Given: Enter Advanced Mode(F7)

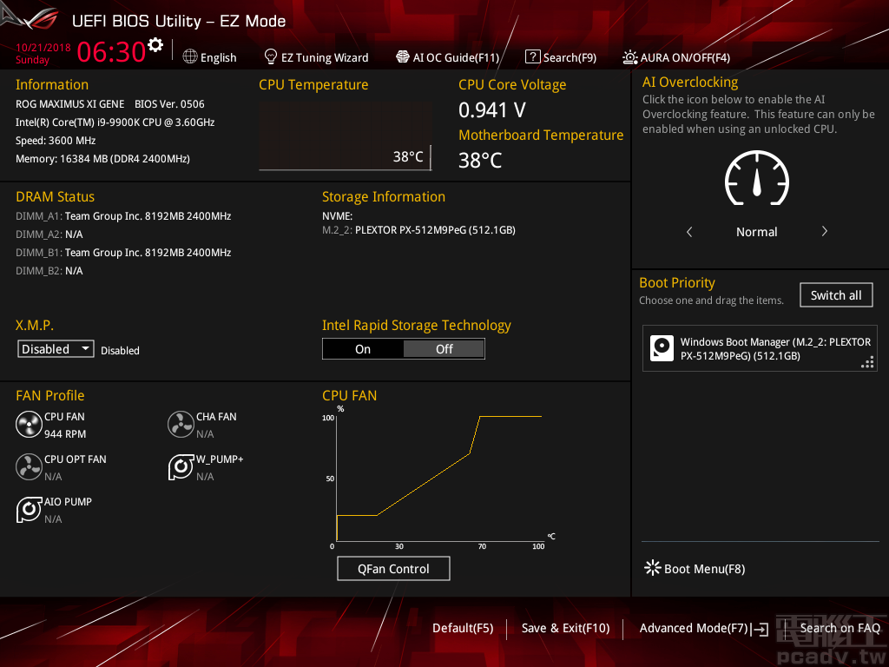Looking at the screenshot, I should click(x=694, y=629).
